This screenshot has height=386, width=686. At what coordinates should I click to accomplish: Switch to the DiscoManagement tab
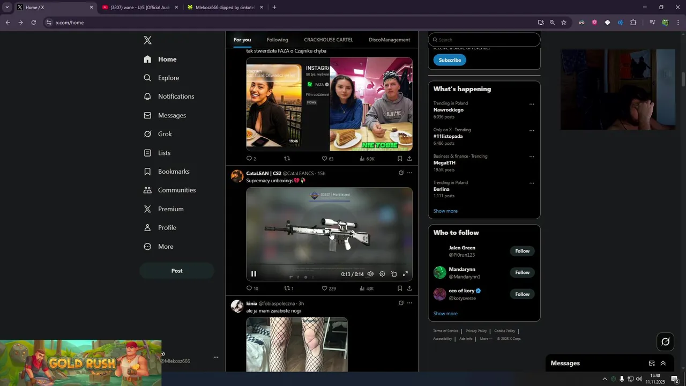pyautogui.click(x=389, y=40)
